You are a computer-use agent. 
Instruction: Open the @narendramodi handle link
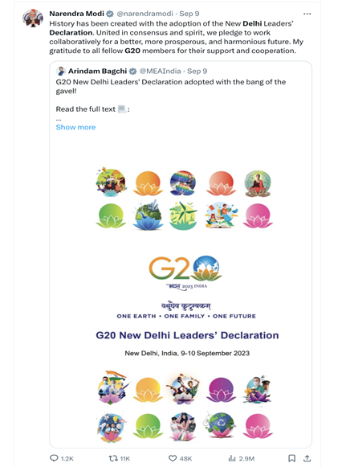point(145,14)
